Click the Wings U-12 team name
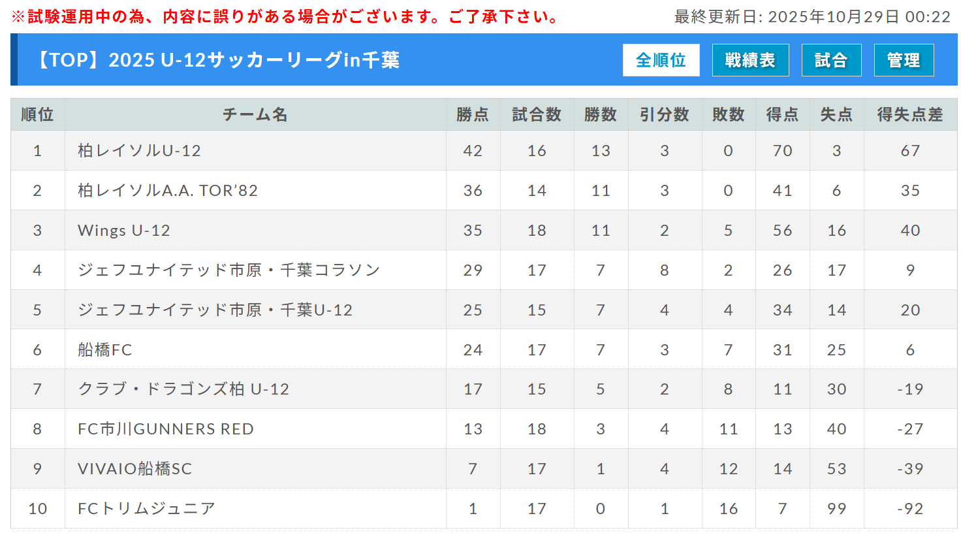961x535 pixels. tap(124, 231)
